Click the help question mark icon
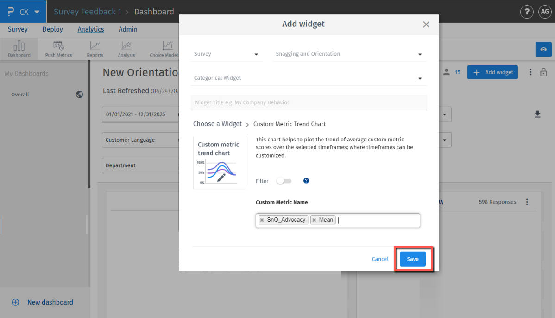 click(x=527, y=12)
